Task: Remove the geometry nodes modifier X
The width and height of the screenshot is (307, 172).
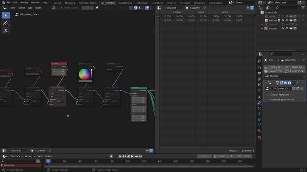Action: point(297,83)
